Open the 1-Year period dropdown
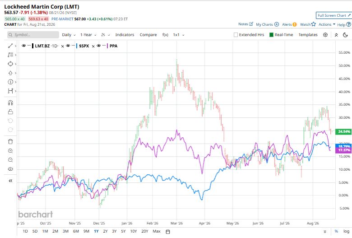The height and width of the screenshot is (238, 352). [88, 35]
